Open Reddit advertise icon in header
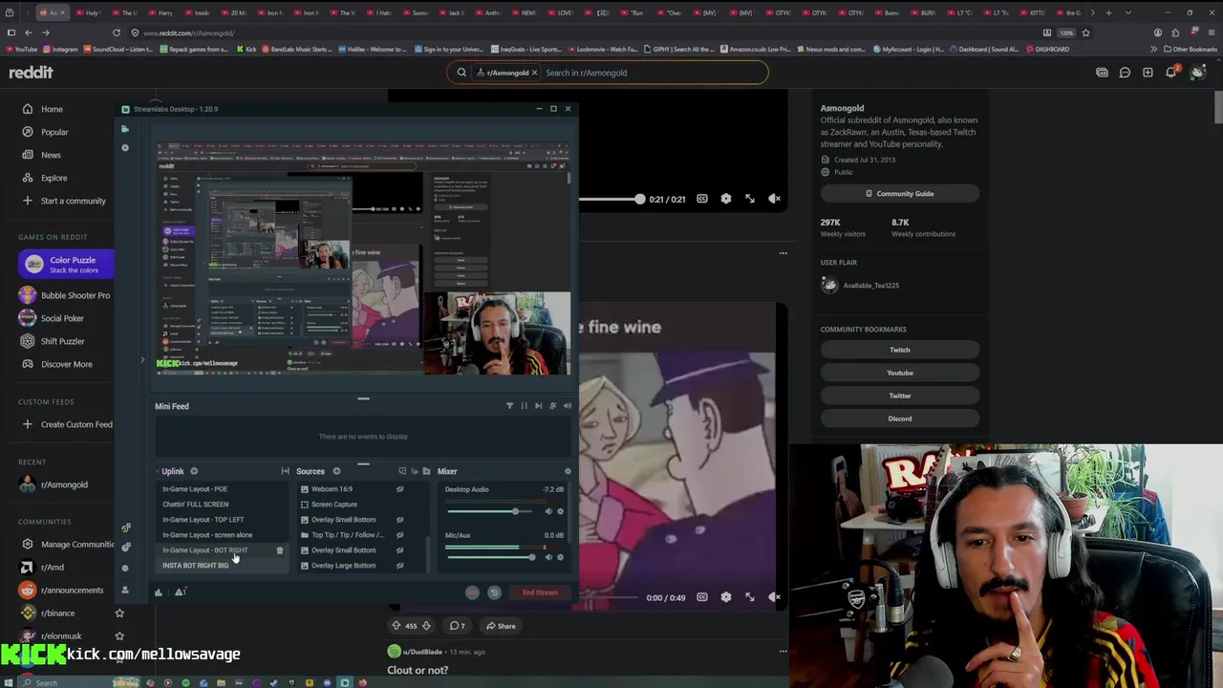1223x688 pixels. pyautogui.click(x=1102, y=73)
